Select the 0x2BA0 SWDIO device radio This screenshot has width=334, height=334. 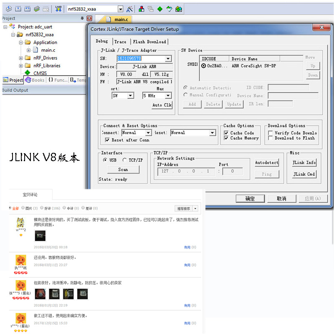click(203, 66)
